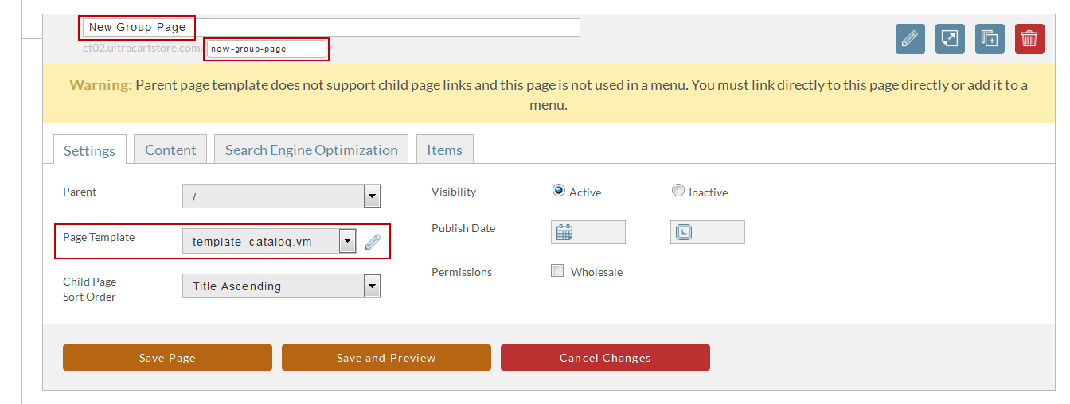Focus the new-group-page URL slug field
This screenshot has width=1070, height=404.
(267, 49)
